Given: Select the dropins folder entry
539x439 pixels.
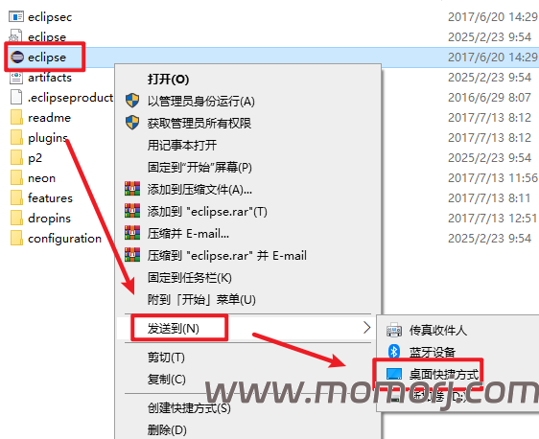Looking at the screenshot, I should (40, 219).
